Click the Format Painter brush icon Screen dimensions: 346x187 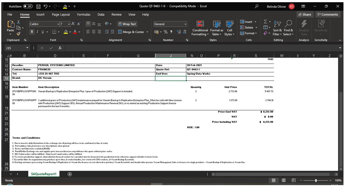pos(19,34)
